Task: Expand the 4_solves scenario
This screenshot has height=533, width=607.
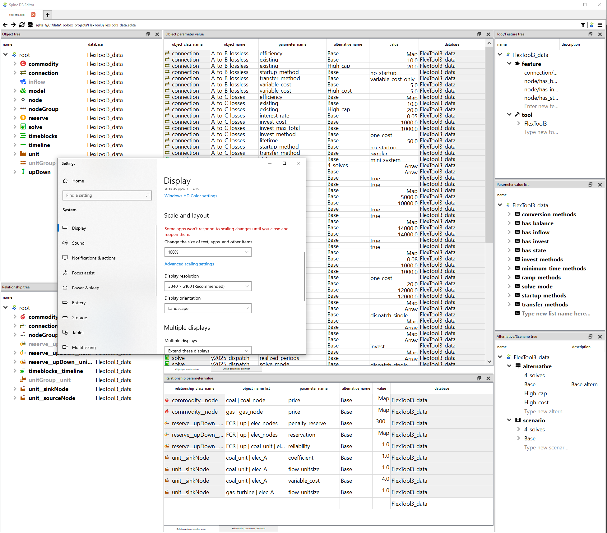Action: coord(518,429)
